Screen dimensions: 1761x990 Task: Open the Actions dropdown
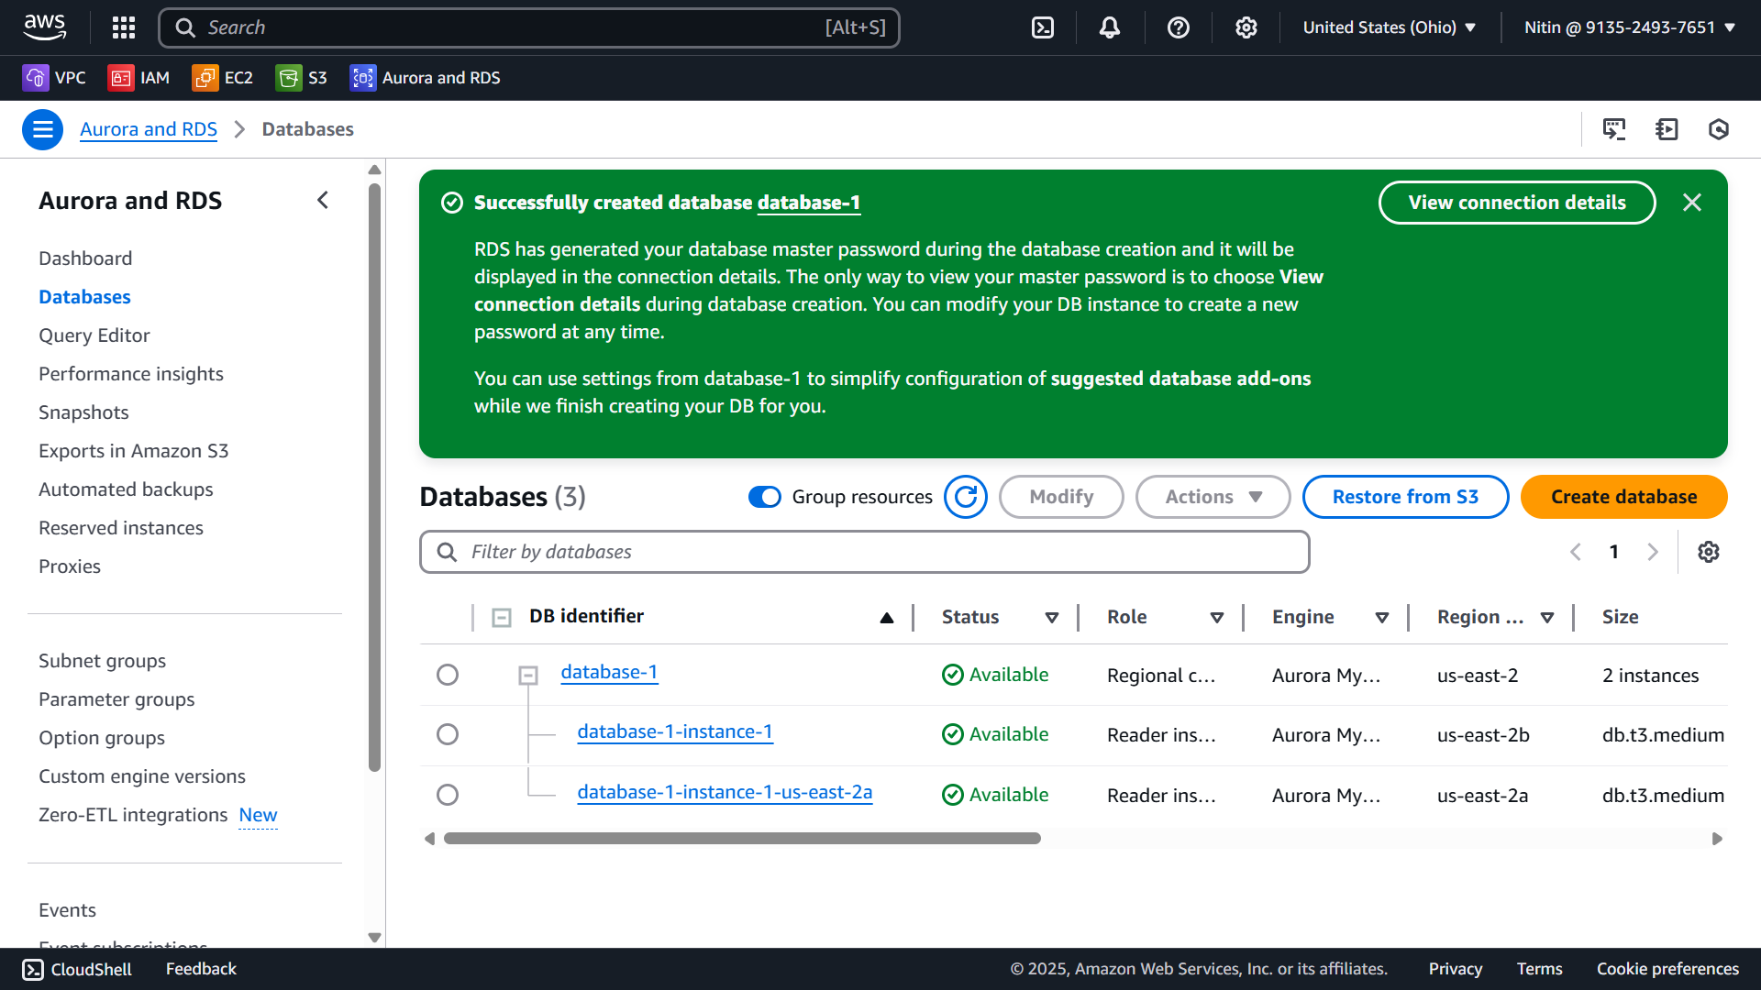[1213, 497]
